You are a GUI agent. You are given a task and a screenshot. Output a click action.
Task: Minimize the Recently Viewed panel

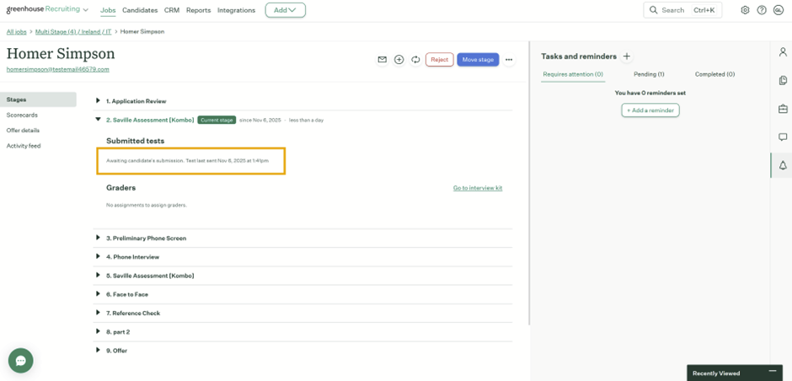(x=773, y=372)
